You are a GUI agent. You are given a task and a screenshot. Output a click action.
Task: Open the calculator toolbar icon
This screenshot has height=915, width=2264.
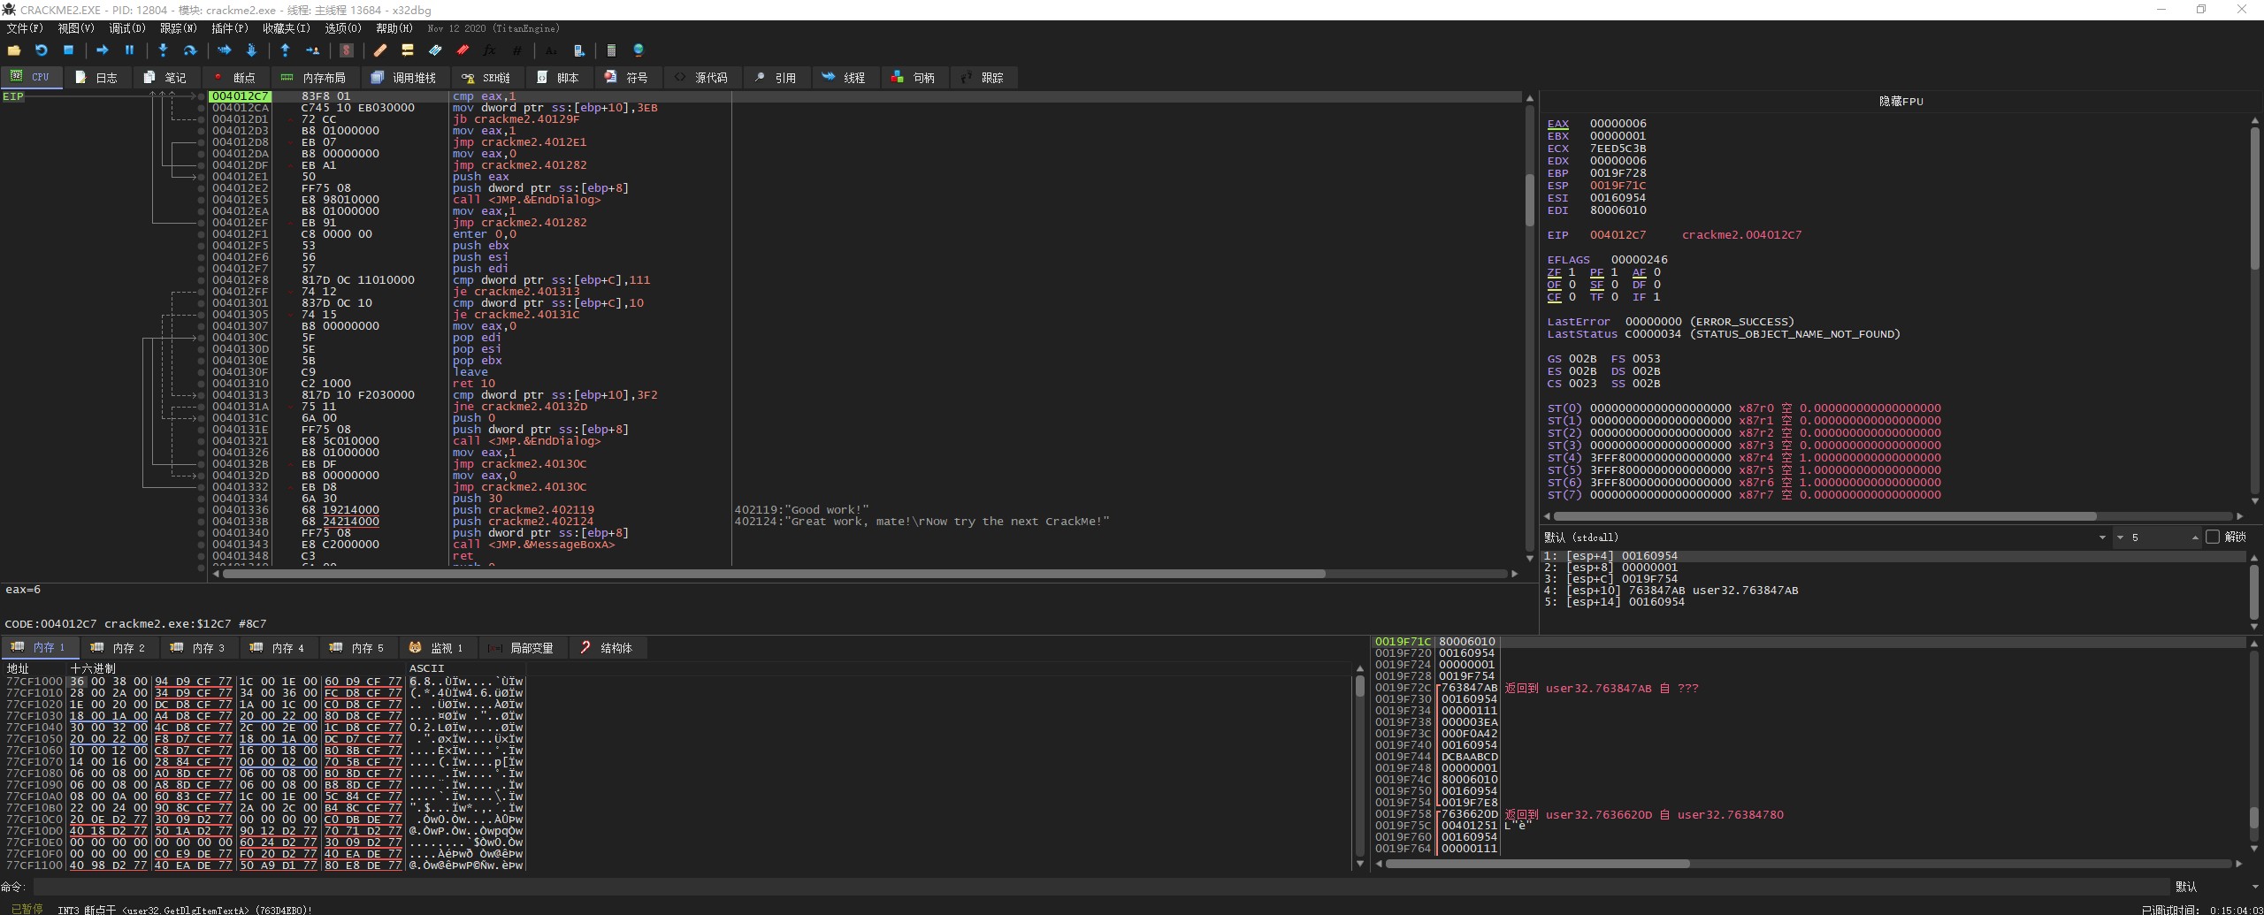click(x=610, y=50)
